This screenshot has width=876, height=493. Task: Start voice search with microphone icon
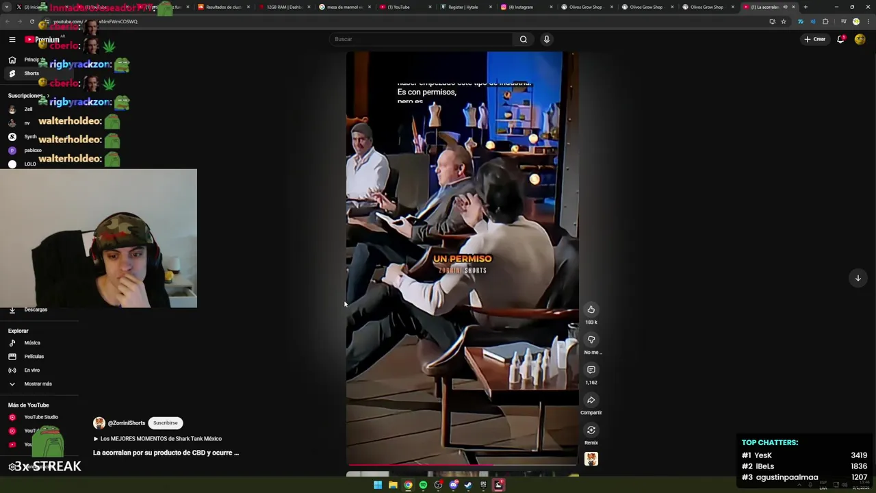coord(546,39)
